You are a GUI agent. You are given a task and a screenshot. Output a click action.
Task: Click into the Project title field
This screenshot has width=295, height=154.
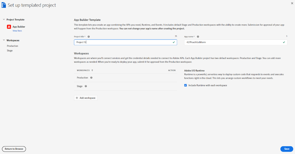(123, 42)
